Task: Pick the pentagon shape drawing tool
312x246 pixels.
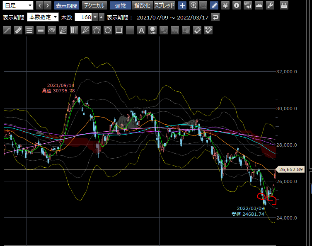Action: (x=97, y=30)
